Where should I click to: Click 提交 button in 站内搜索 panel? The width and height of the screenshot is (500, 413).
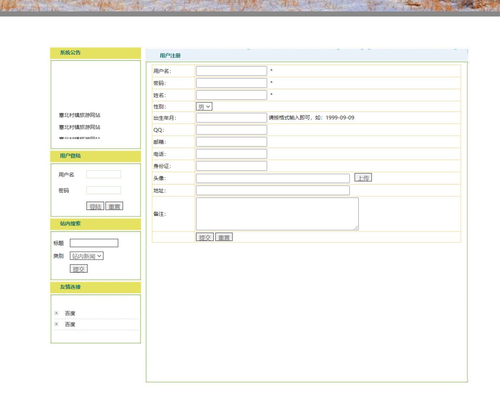tap(78, 269)
